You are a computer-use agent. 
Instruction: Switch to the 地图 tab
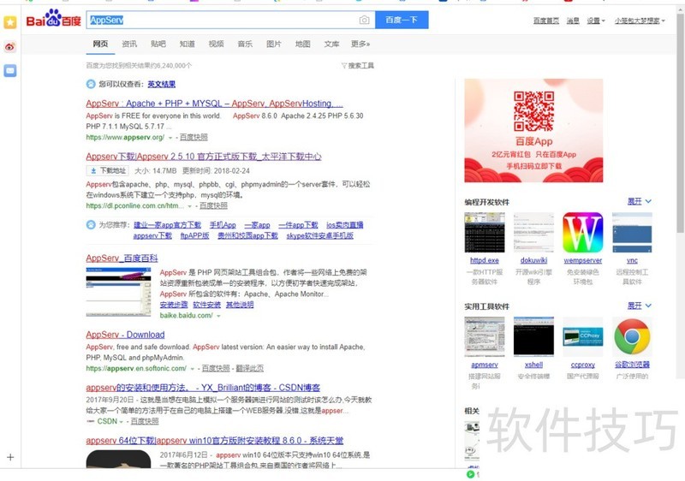tap(302, 45)
